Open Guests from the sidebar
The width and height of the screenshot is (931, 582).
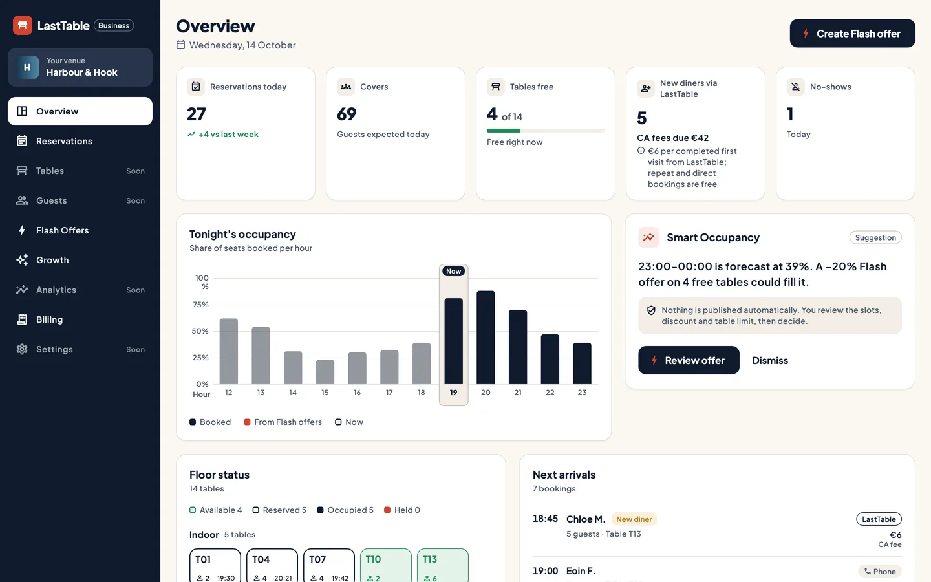pos(80,200)
